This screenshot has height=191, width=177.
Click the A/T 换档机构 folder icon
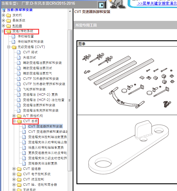[19, 116]
